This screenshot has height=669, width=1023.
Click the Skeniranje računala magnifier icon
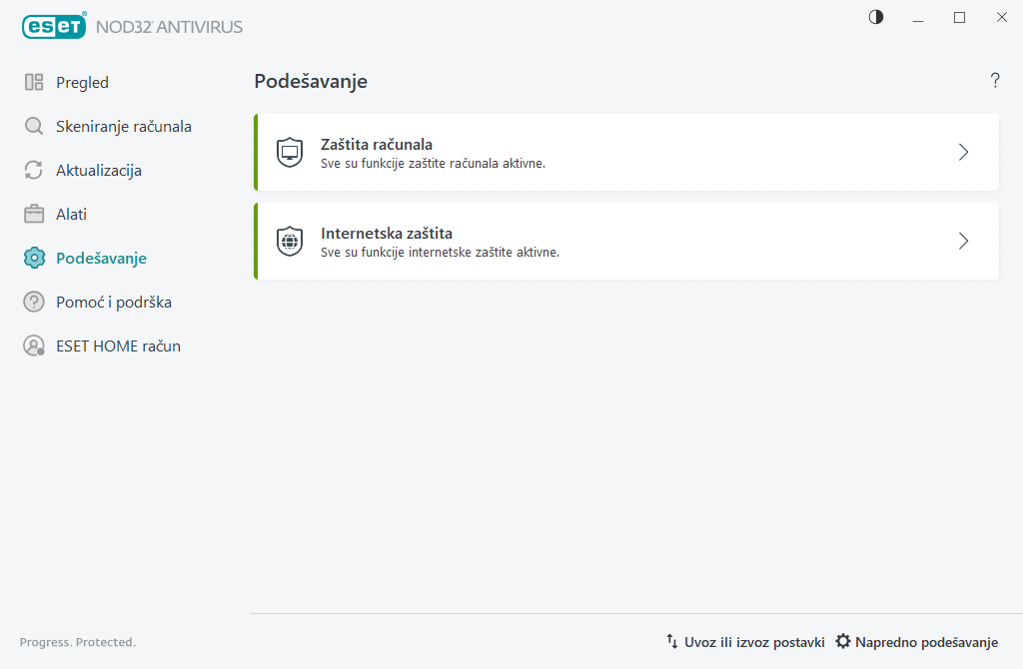[x=34, y=127]
